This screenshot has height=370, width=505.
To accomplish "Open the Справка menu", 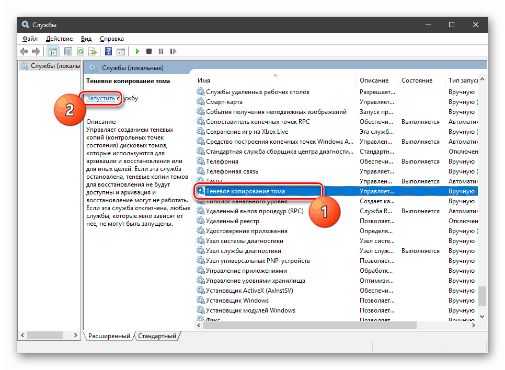I will coord(111,38).
